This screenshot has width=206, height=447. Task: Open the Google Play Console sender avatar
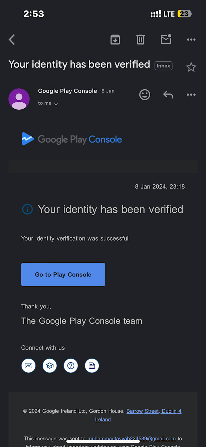point(19,99)
